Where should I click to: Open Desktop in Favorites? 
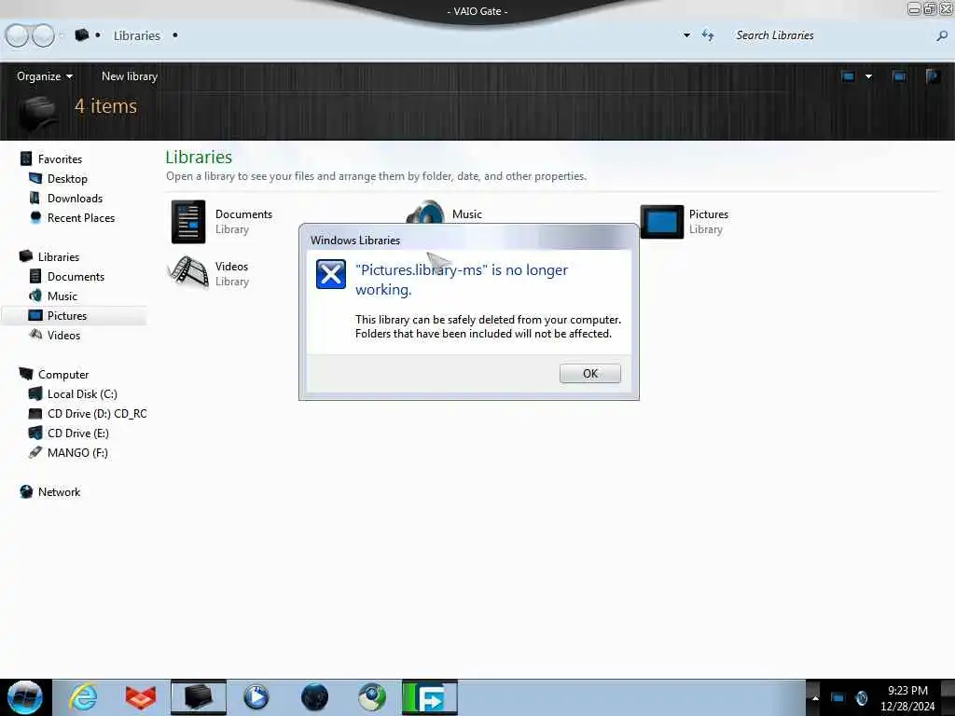click(x=67, y=178)
